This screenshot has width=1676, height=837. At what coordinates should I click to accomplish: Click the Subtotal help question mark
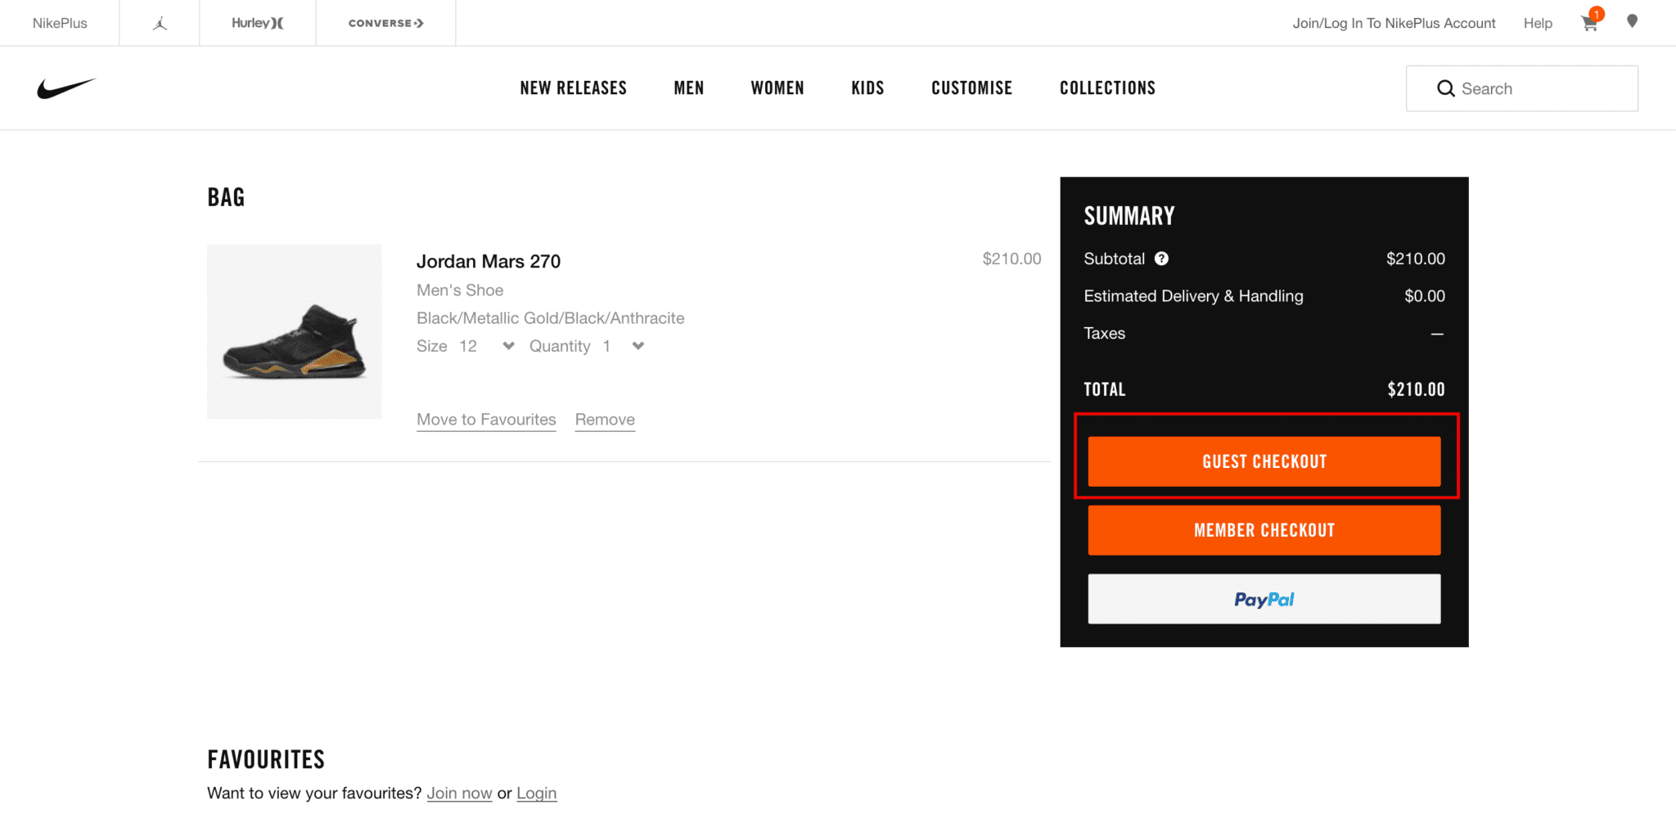pos(1161,259)
